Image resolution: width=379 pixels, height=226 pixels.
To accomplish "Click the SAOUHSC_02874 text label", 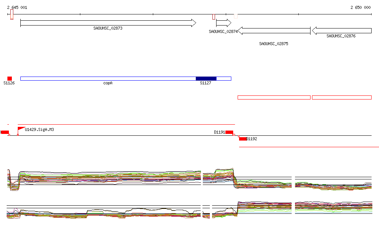I will 223,32.
